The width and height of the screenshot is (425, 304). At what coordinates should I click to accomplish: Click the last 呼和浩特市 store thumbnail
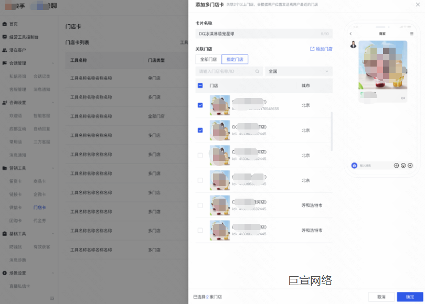(x=220, y=231)
